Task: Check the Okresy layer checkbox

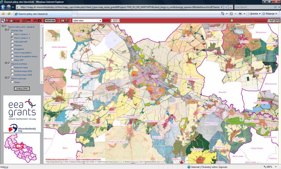Action: coord(12,82)
